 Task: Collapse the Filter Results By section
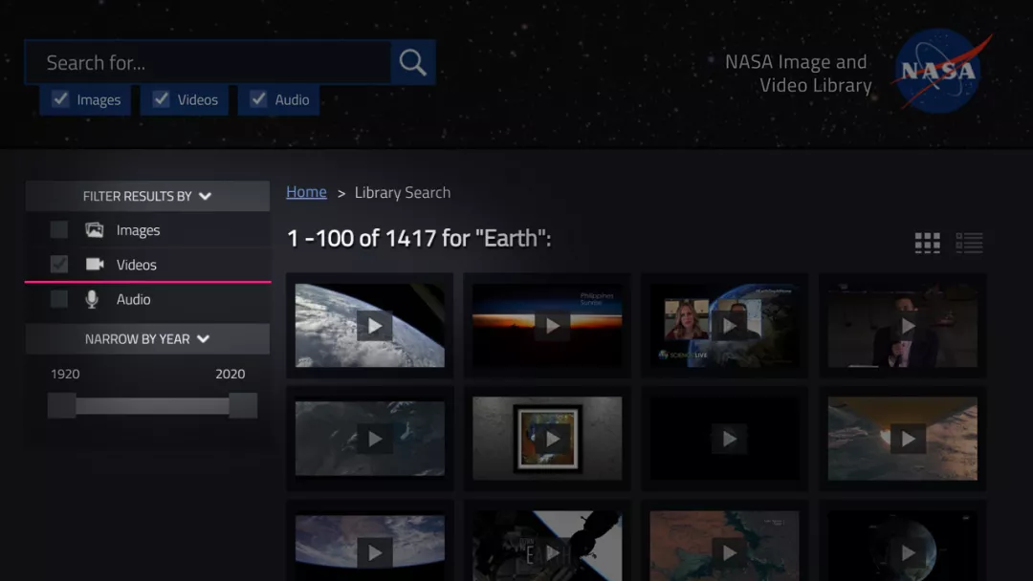point(147,196)
